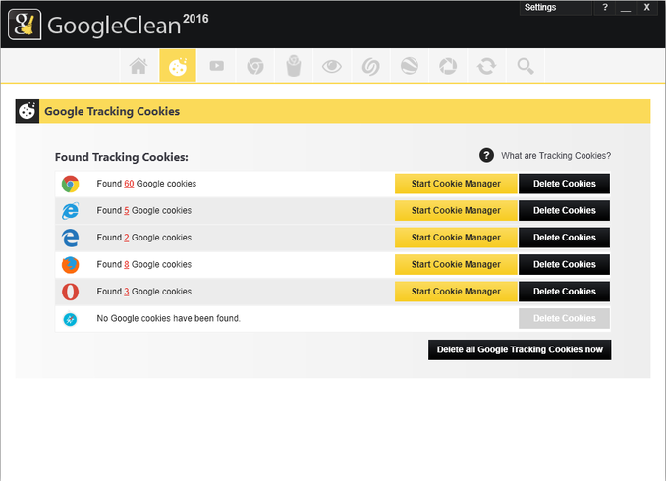Minimize the GoogleClean window

625,7
